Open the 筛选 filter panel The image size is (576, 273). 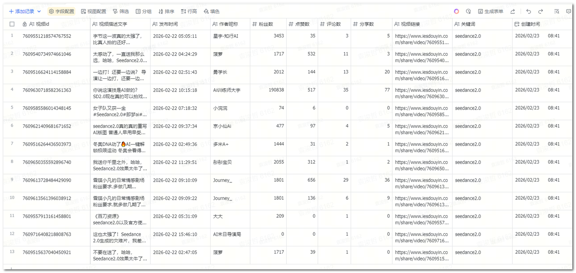(x=121, y=11)
